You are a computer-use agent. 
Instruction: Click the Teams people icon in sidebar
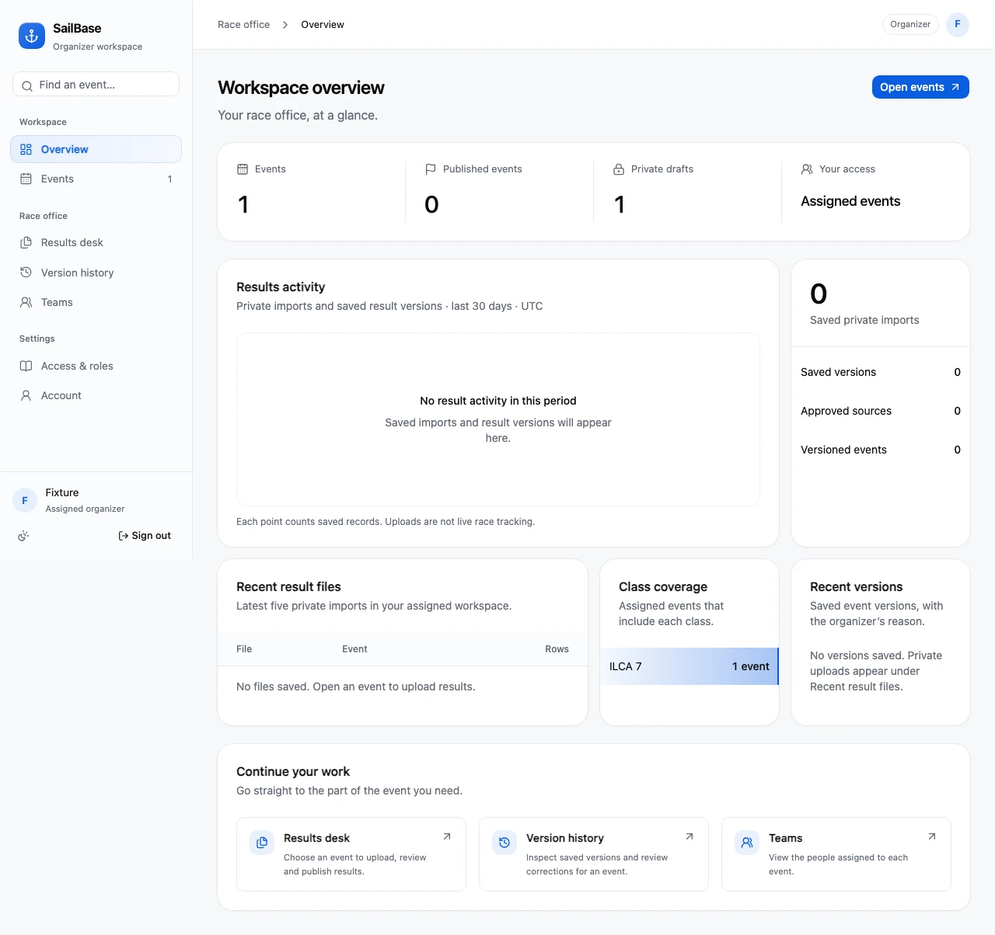[x=26, y=302]
